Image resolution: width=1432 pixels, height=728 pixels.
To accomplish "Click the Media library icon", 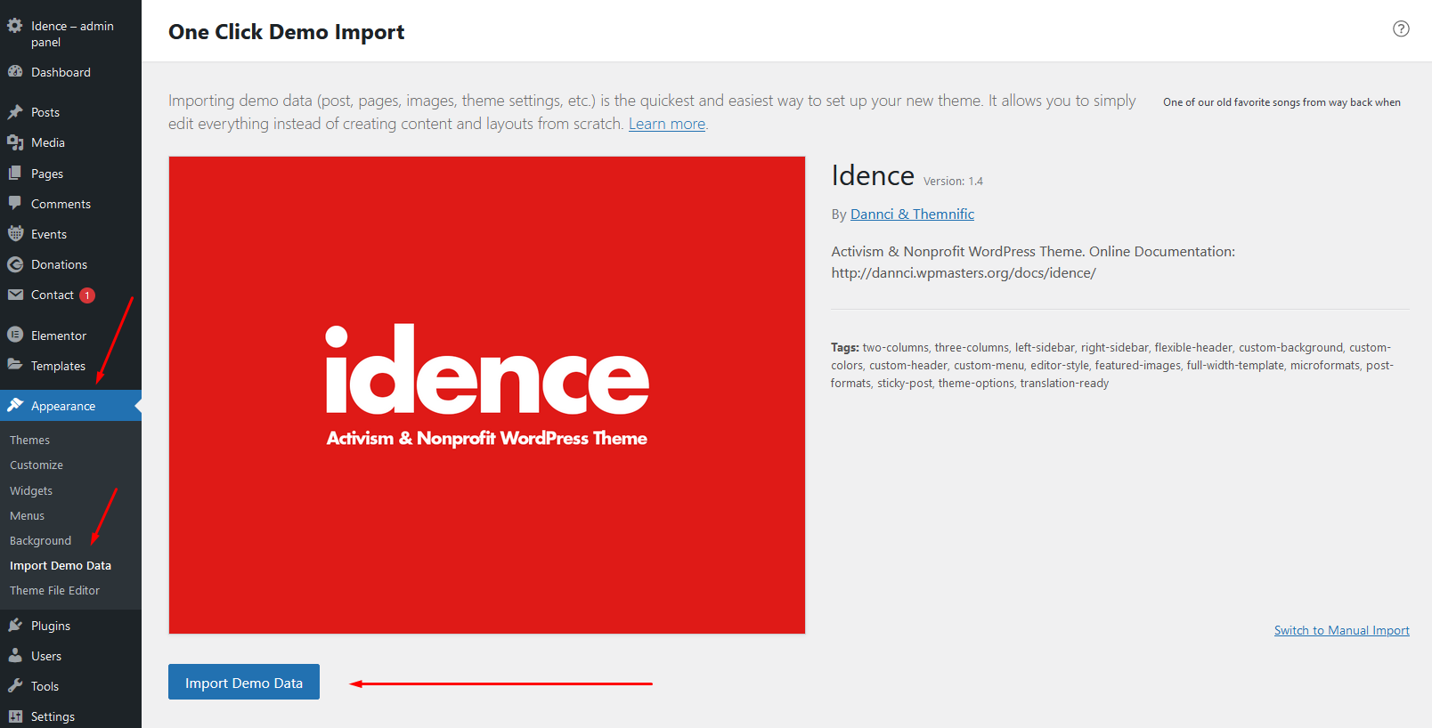I will pyautogui.click(x=15, y=142).
